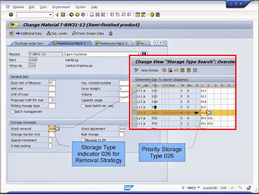Image resolution: width=259 pixels, height=194 pixels.
Task: Open the Material menu
Action: [18, 7]
